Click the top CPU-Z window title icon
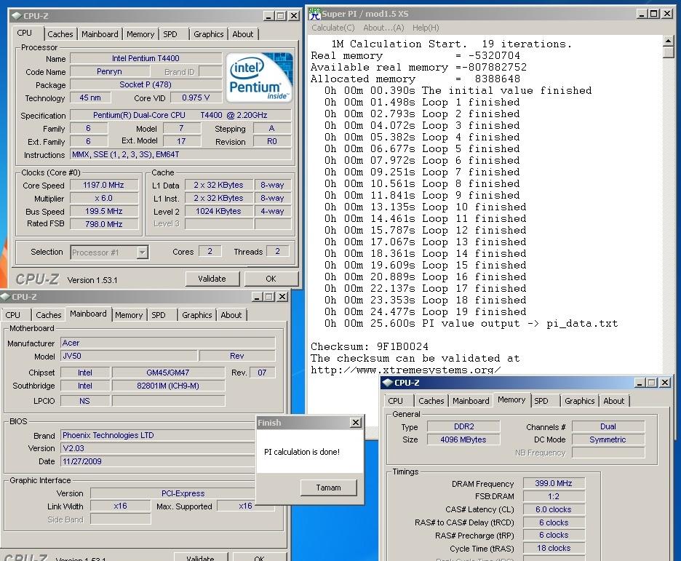The width and height of the screenshot is (681, 561). (17, 16)
